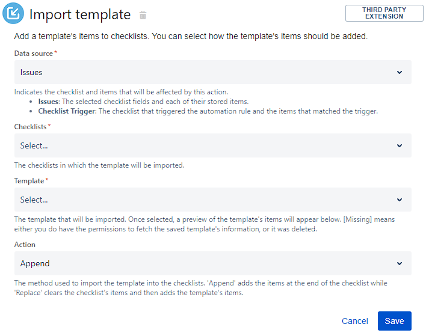
Task: Click the chevron arrow in Template field
Action: (x=400, y=200)
